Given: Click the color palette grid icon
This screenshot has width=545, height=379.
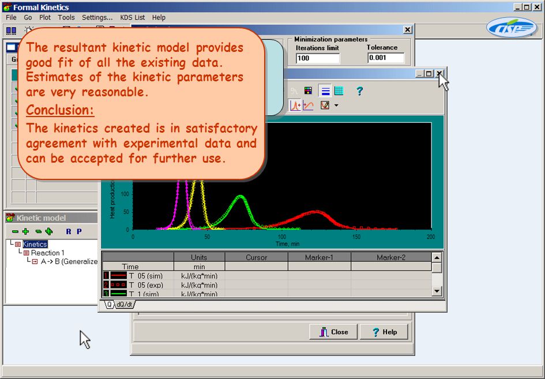Looking at the screenshot, I should (308, 91).
